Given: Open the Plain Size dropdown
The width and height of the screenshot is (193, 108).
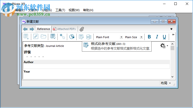Looking at the screenshot, I should [x=141, y=37].
